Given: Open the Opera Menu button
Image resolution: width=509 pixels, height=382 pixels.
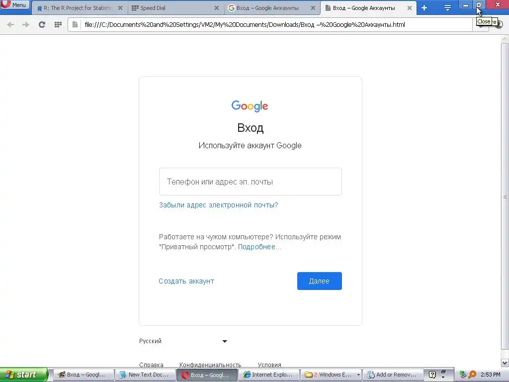Looking at the screenshot, I should 15,4.
